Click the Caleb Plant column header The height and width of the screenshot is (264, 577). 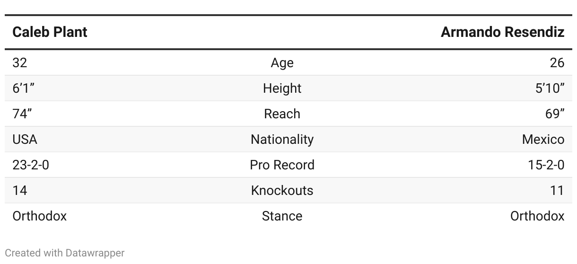click(50, 32)
